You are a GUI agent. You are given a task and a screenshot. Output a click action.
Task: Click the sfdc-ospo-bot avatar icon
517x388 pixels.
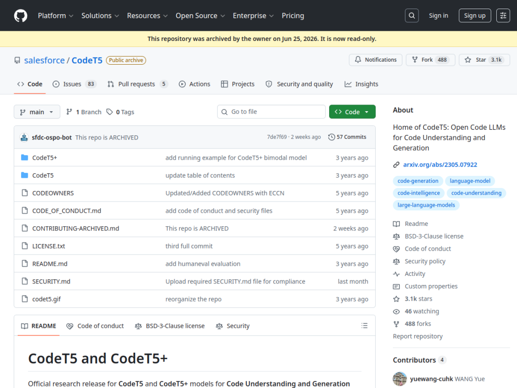pos(24,137)
